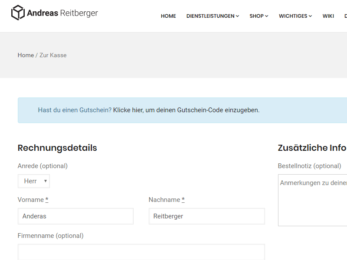This screenshot has height=260, width=347.
Task: Focus the Vorname field containing Anderas
Action: (75, 216)
